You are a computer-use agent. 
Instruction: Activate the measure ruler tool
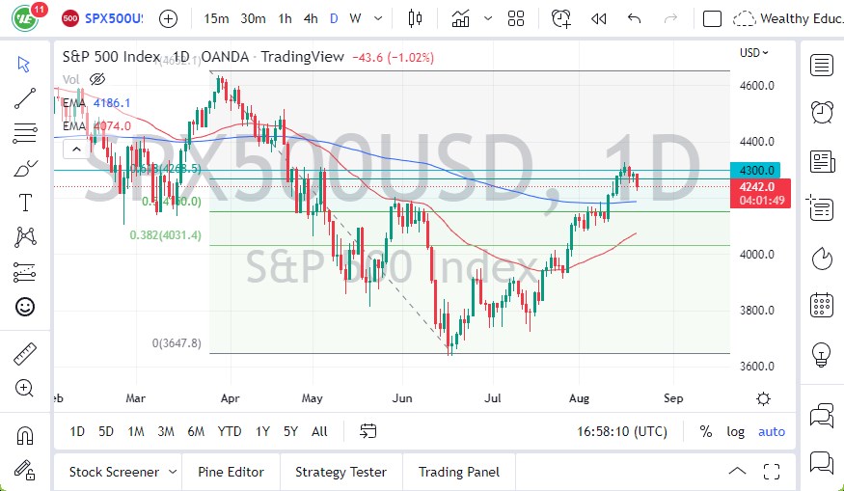pyautogui.click(x=25, y=354)
